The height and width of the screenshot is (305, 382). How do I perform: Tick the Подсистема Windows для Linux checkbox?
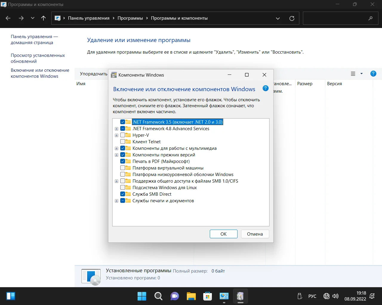pos(123,188)
